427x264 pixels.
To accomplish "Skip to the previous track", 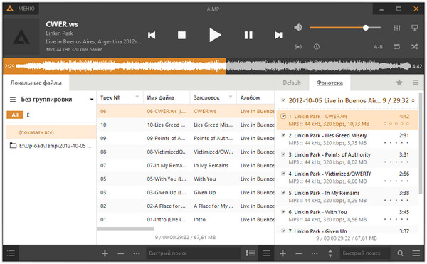I will tap(152, 35).
